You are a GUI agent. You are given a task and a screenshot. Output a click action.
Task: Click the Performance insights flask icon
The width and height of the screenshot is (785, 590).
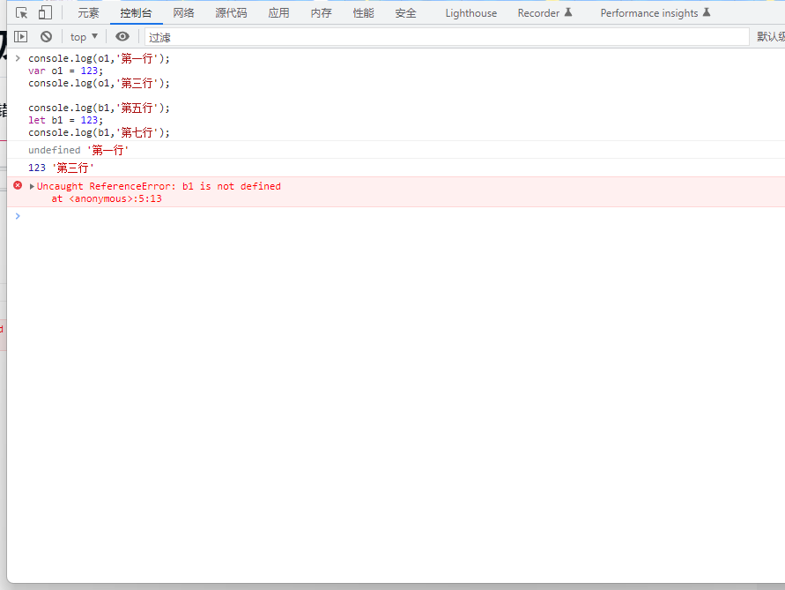tap(707, 12)
